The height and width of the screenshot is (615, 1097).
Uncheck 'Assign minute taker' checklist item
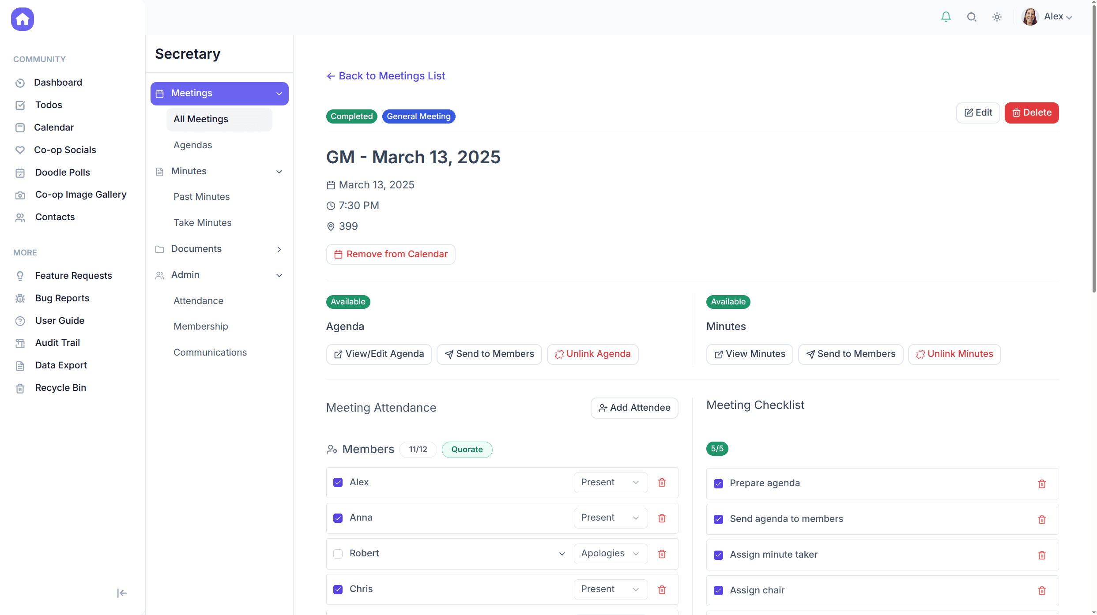[x=718, y=555]
